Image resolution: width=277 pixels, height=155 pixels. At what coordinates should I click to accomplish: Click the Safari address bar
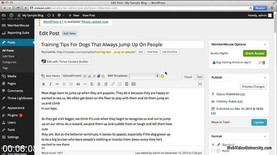click(x=142, y=8)
